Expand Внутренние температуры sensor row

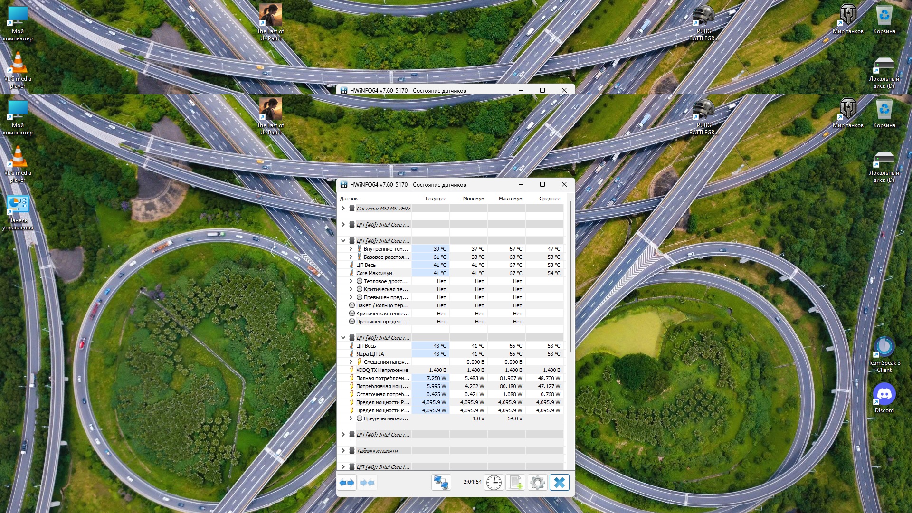coord(351,249)
